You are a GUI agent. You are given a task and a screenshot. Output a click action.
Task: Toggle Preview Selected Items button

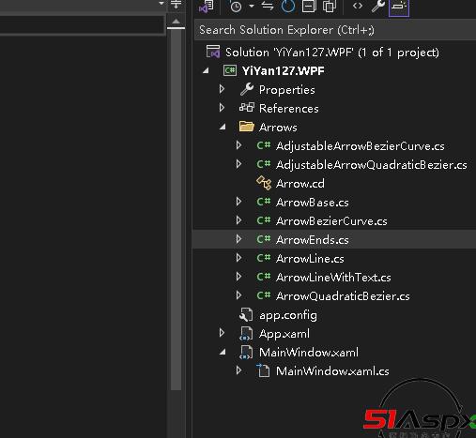click(399, 7)
